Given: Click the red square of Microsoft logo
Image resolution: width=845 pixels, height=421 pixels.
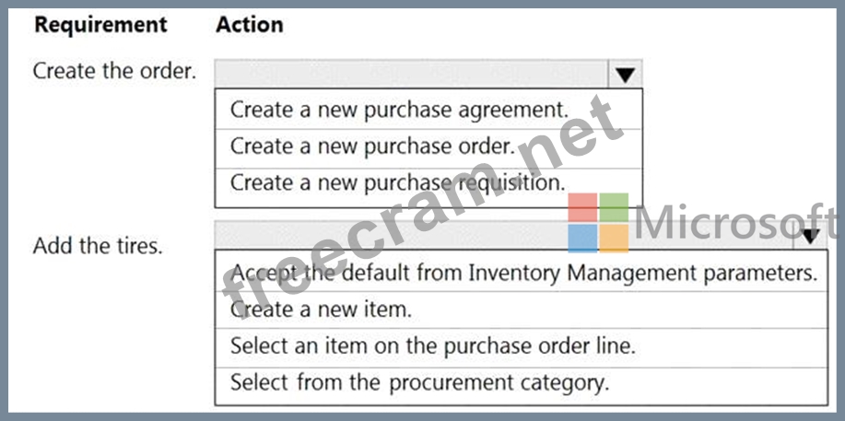Looking at the screenshot, I should tap(581, 206).
